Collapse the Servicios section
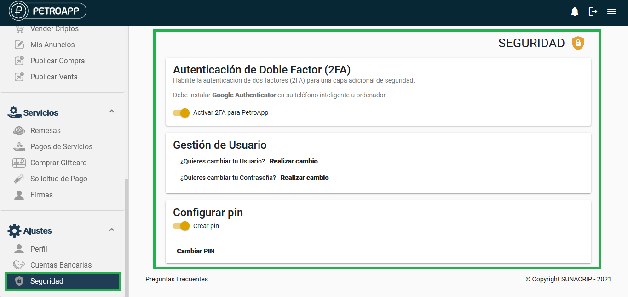Viewport: 628px width, 297px height. click(111, 112)
